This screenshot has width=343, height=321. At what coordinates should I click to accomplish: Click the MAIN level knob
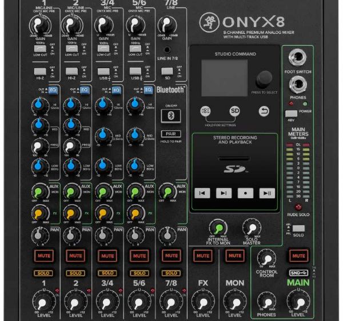click(x=298, y=302)
